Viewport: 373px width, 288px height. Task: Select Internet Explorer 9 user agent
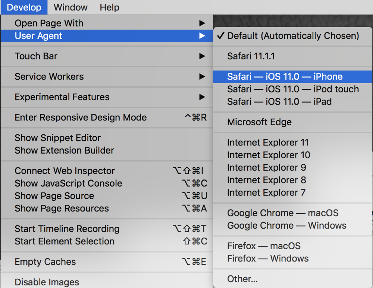293,168
